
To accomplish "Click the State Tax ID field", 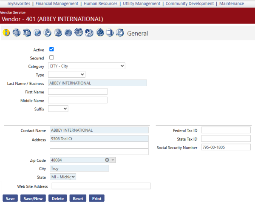I will tap(226, 138).
